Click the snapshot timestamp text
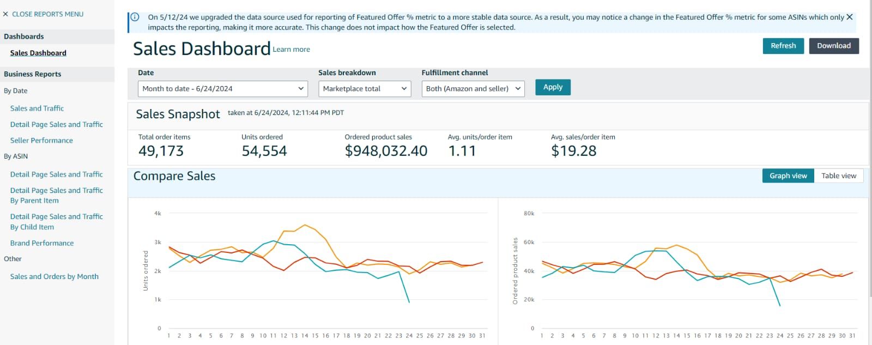872x345 pixels. tap(286, 113)
